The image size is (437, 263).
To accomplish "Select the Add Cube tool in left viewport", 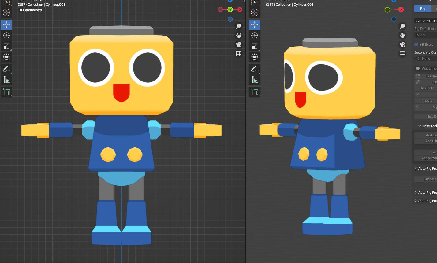I will 6,92.
